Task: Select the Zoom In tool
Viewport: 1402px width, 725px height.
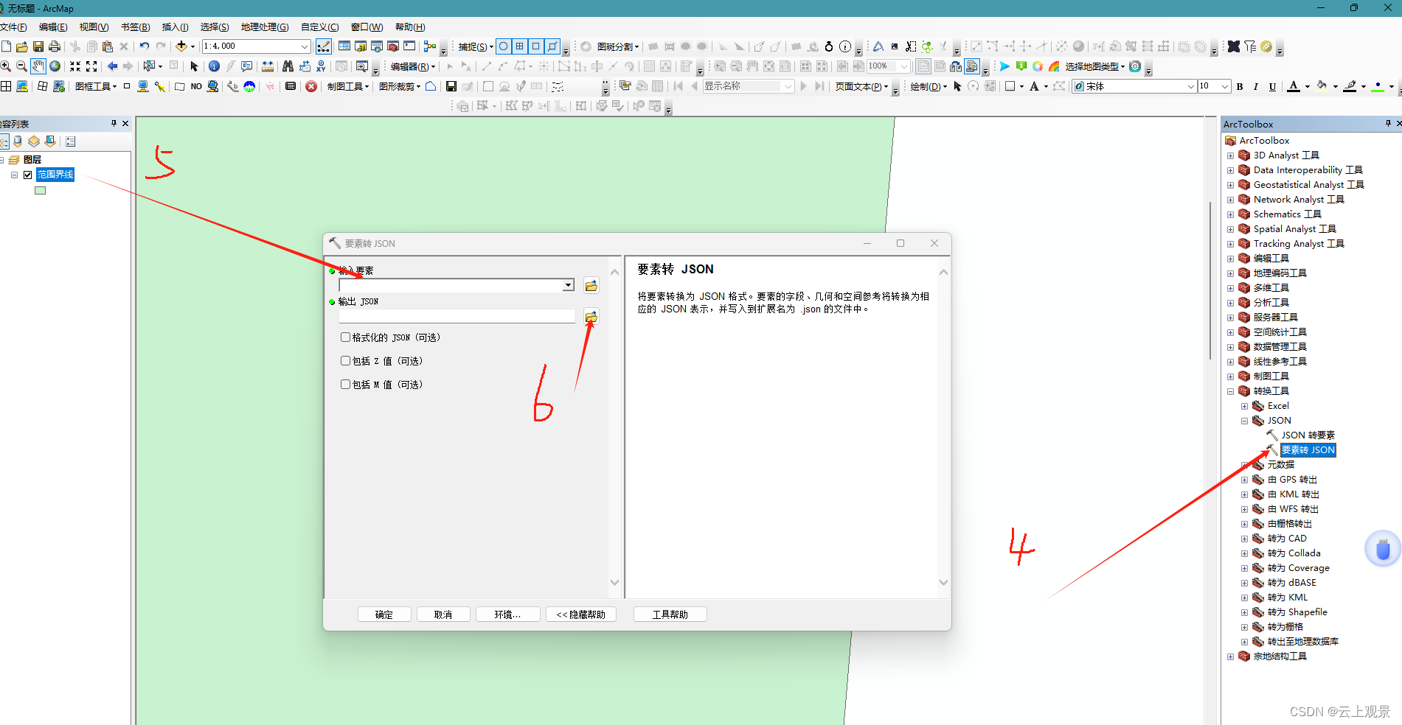Action: coord(7,66)
